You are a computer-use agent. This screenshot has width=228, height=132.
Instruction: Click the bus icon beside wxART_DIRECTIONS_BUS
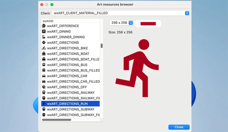click(x=44, y=65)
